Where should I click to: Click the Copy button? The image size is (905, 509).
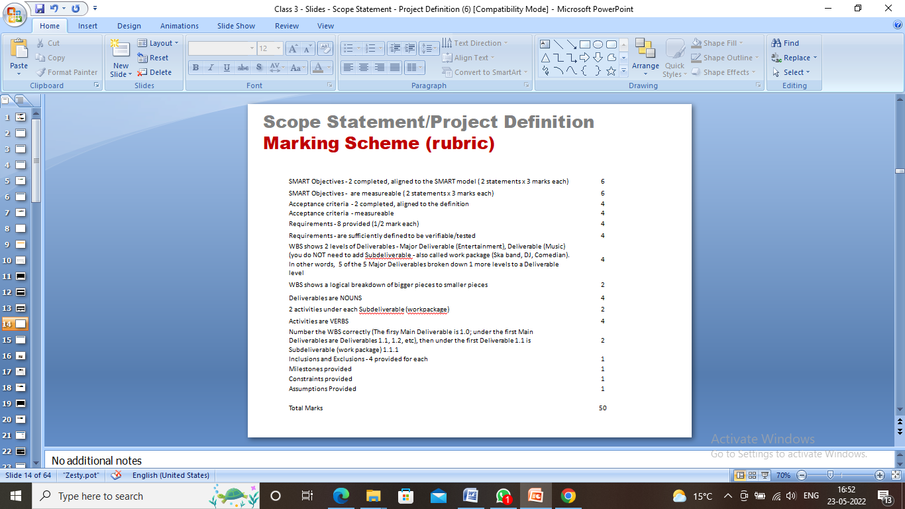point(50,58)
